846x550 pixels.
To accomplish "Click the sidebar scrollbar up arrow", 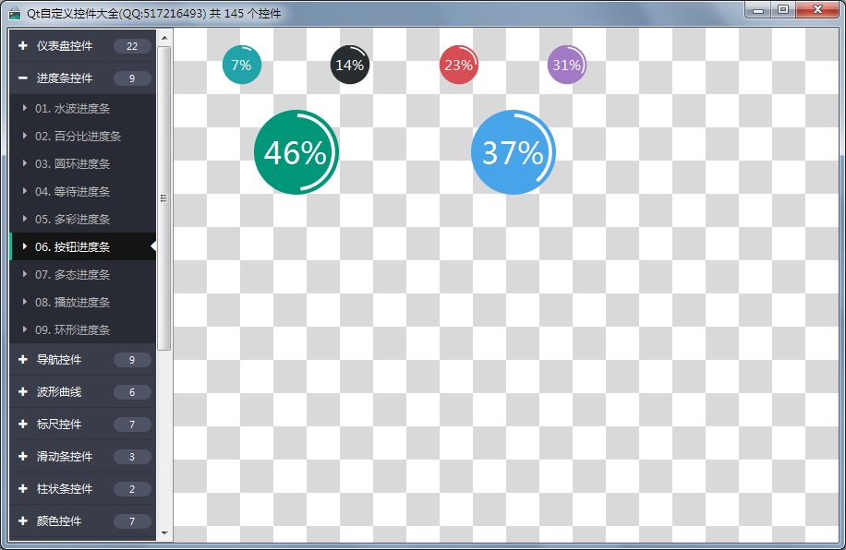I will click(x=164, y=38).
